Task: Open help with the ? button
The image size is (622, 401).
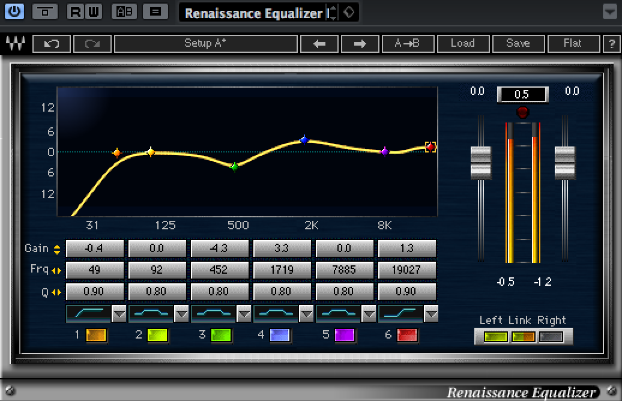Action: click(612, 43)
